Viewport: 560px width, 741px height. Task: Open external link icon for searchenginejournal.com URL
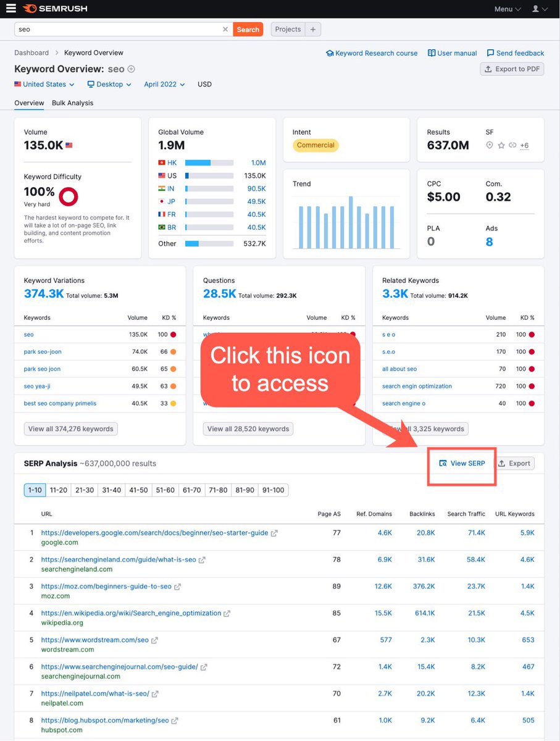click(204, 667)
